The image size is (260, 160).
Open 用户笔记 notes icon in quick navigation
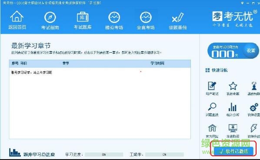[212, 86]
